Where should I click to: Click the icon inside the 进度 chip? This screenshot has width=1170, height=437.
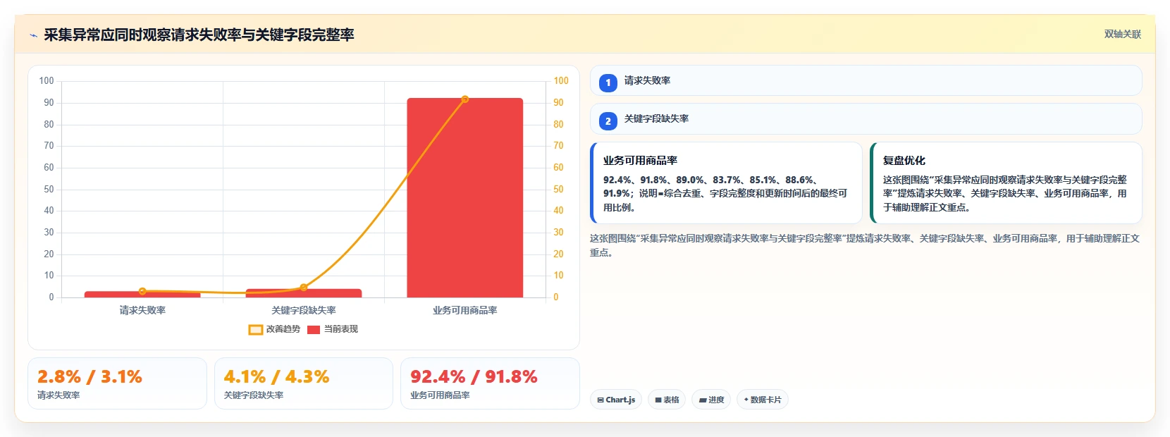tap(703, 400)
